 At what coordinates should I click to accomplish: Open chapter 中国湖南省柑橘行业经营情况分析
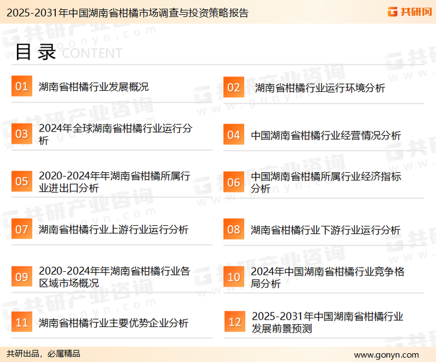326,136
